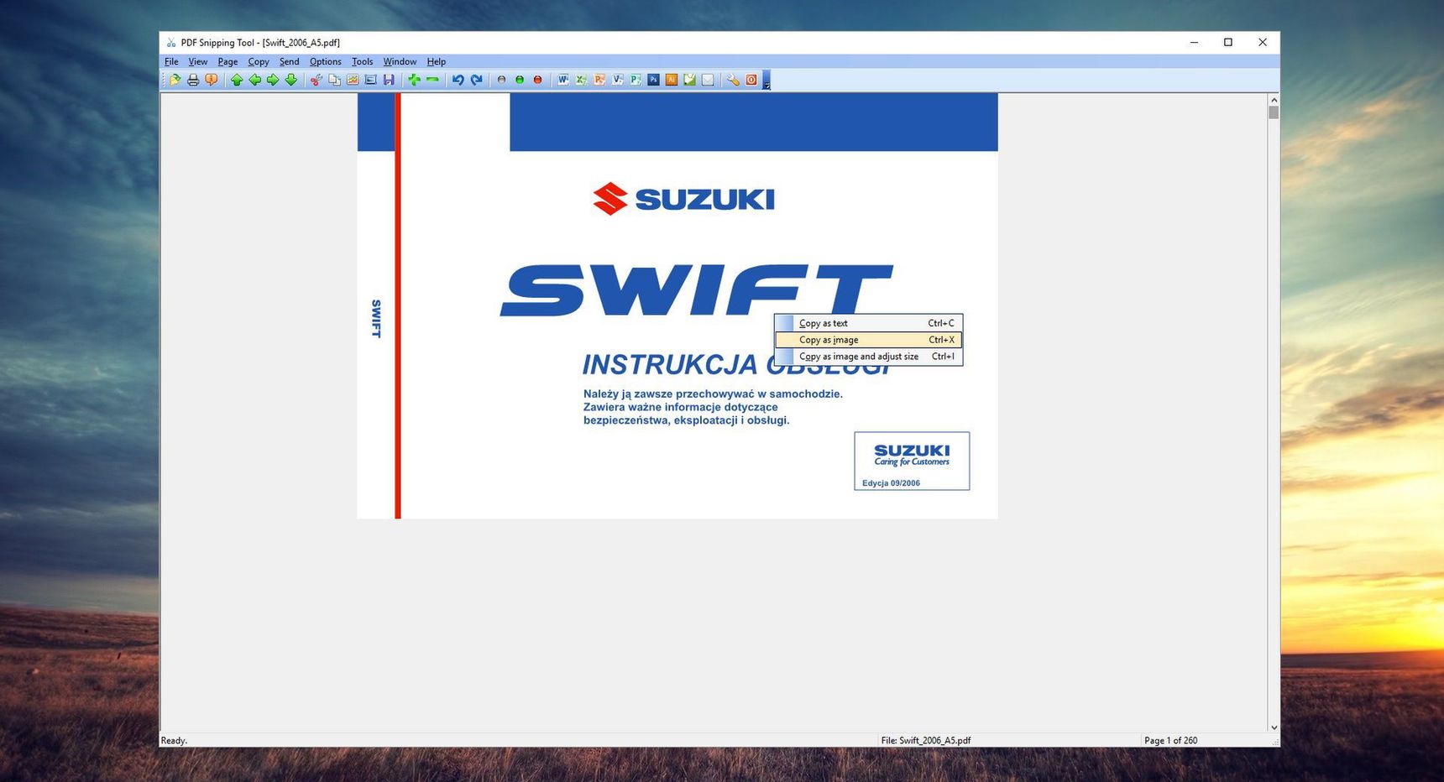Click the red square icon at toolbar end

coord(751,80)
